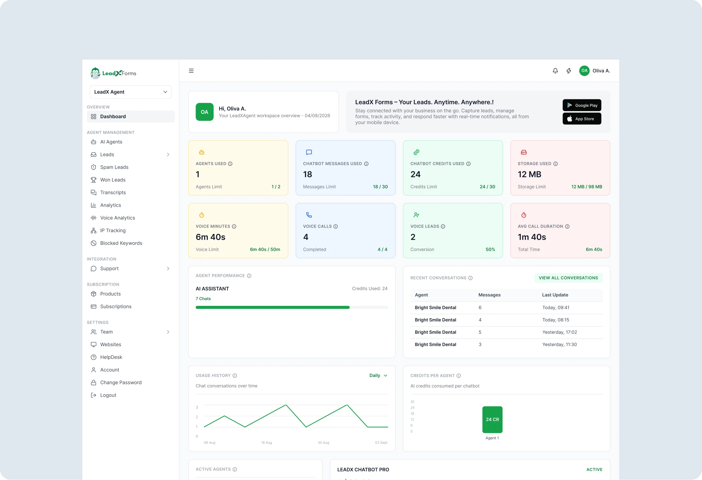This screenshot has height=480, width=702.
Task: Show info for Chatbot Messages Used
Action: click(366, 164)
